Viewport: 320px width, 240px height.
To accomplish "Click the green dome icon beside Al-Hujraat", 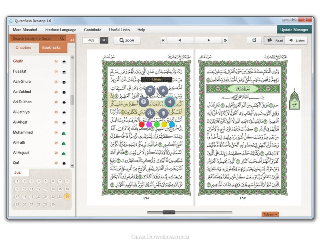I will tap(64, 154).
